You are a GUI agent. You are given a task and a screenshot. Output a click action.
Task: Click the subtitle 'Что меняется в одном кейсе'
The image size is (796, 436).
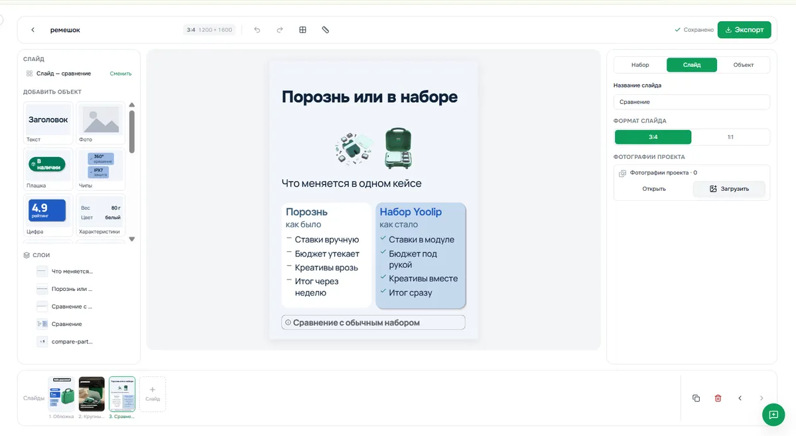pos(352,184)
